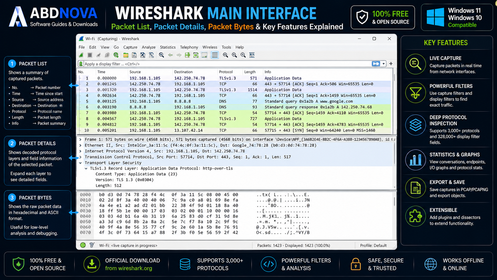This screenshot has width=497, height=280.
Task: Open capture options with the grey gear icon
Action: (x=107, y=55)
